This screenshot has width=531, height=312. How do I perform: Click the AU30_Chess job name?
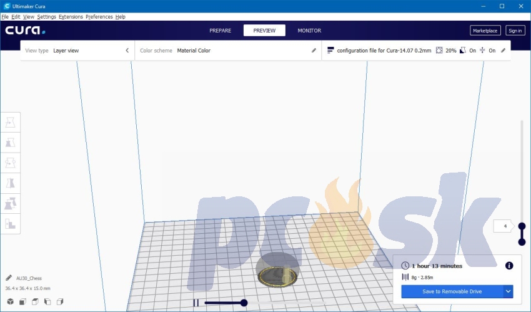(x=29, y=278)
